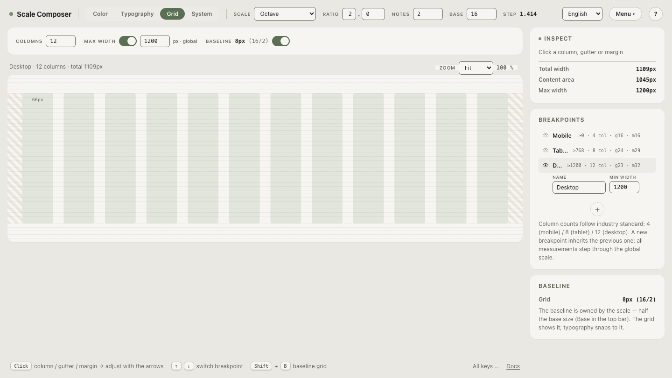
Task: Select the Desktop breakpoint row
Action: (597, 166)
